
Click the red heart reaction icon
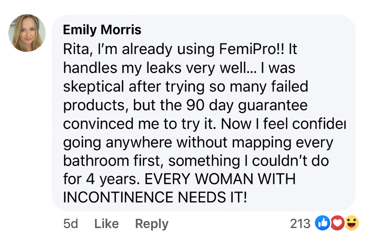click(x=337, y=224)
